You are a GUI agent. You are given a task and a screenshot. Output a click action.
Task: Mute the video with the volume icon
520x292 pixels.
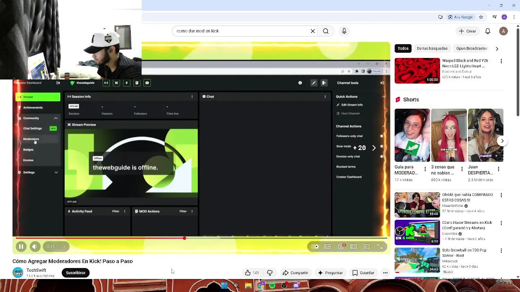click(35, 247)
